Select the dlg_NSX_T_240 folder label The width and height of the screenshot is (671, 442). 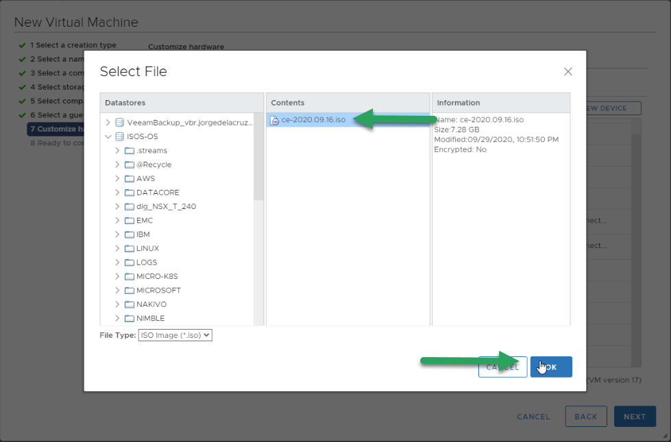(x=166, y=206)
